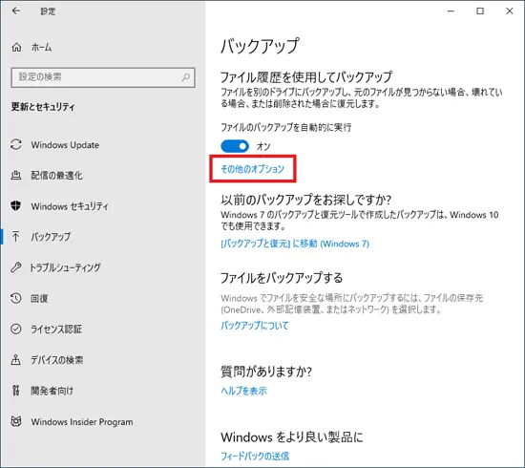Open 開発者向け settings page
This screenshot has height=468, width=525.
(x=52, y=391)
